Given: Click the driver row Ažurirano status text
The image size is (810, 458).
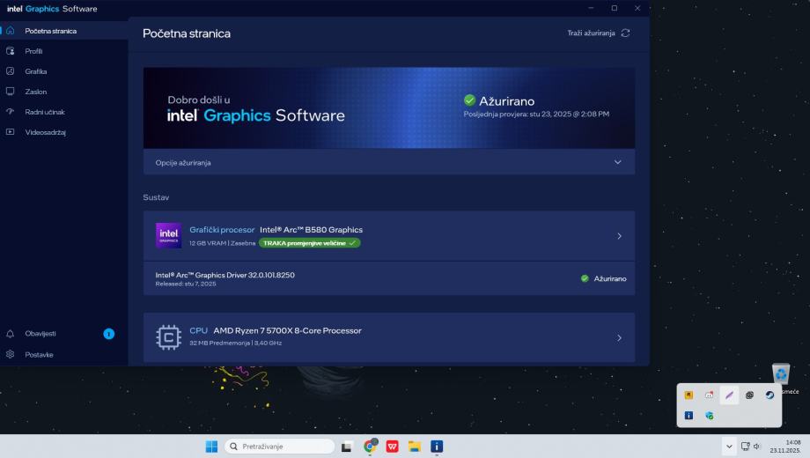Looking at the screenshot, I should click(610, 278).
